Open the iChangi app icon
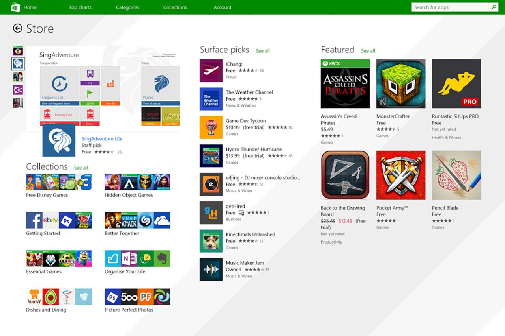The image size is (505, 336). click(211, 70)
